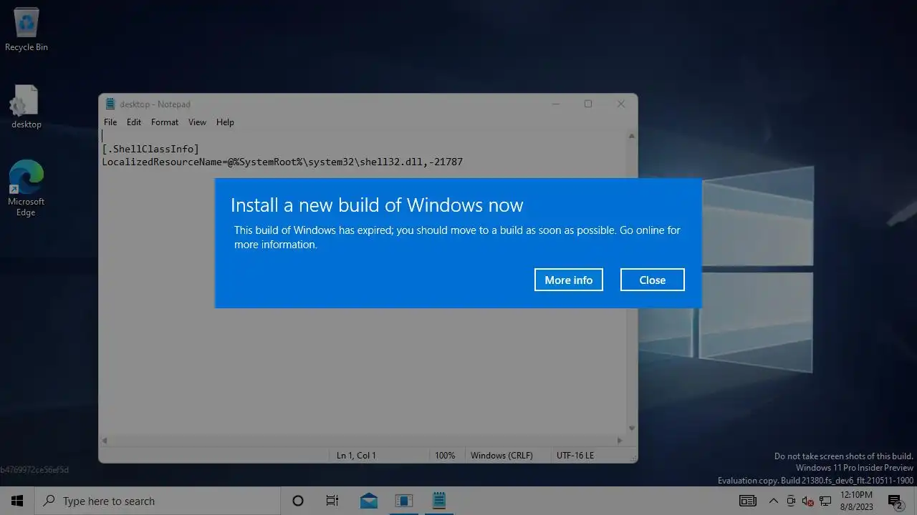Click the Ln 1, Col 1 status entry
Image resolution: width=917 pixels, height=515 pixels.
[x=356, y=455]
